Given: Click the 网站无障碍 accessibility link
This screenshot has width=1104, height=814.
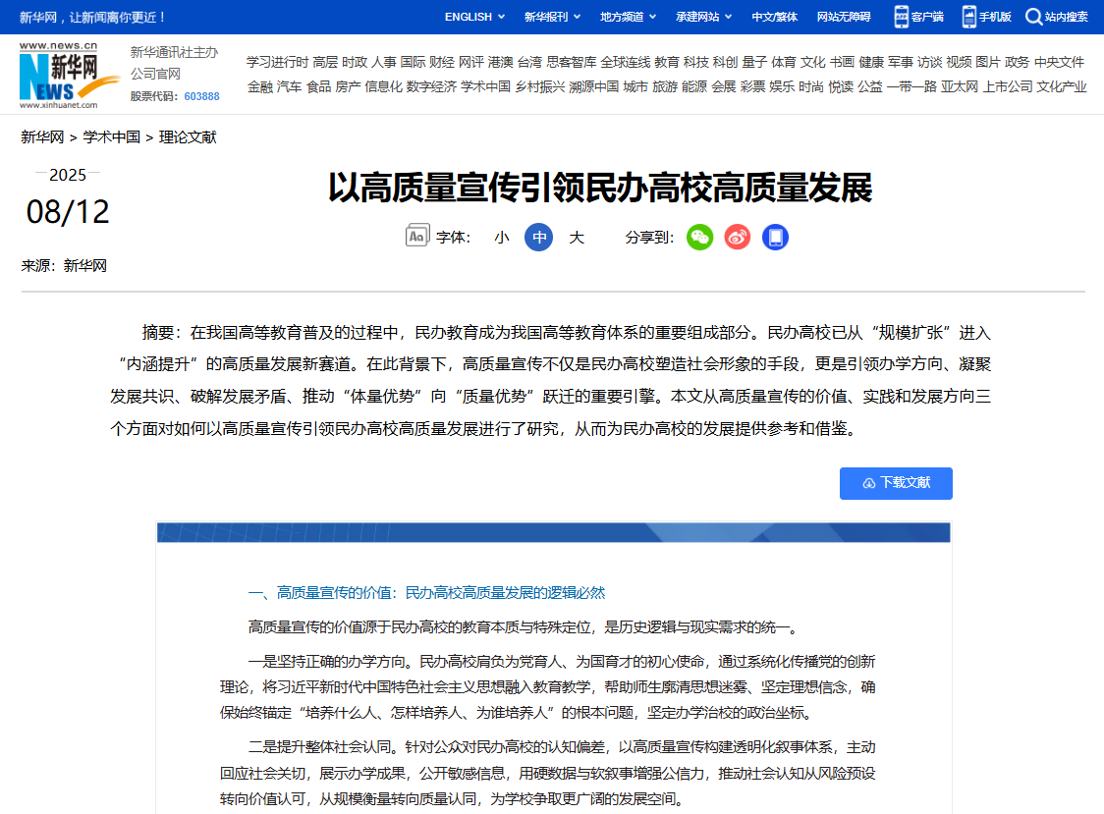Looking at the screenshot, I should pyautogui.click(x=844, y=17).
